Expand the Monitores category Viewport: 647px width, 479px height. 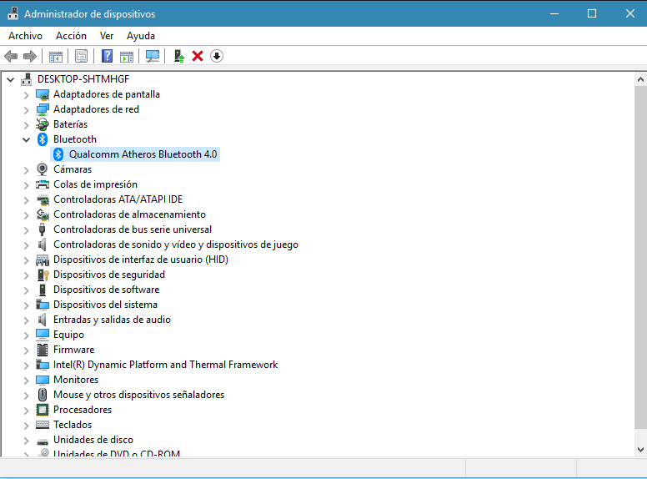(27, 381)
